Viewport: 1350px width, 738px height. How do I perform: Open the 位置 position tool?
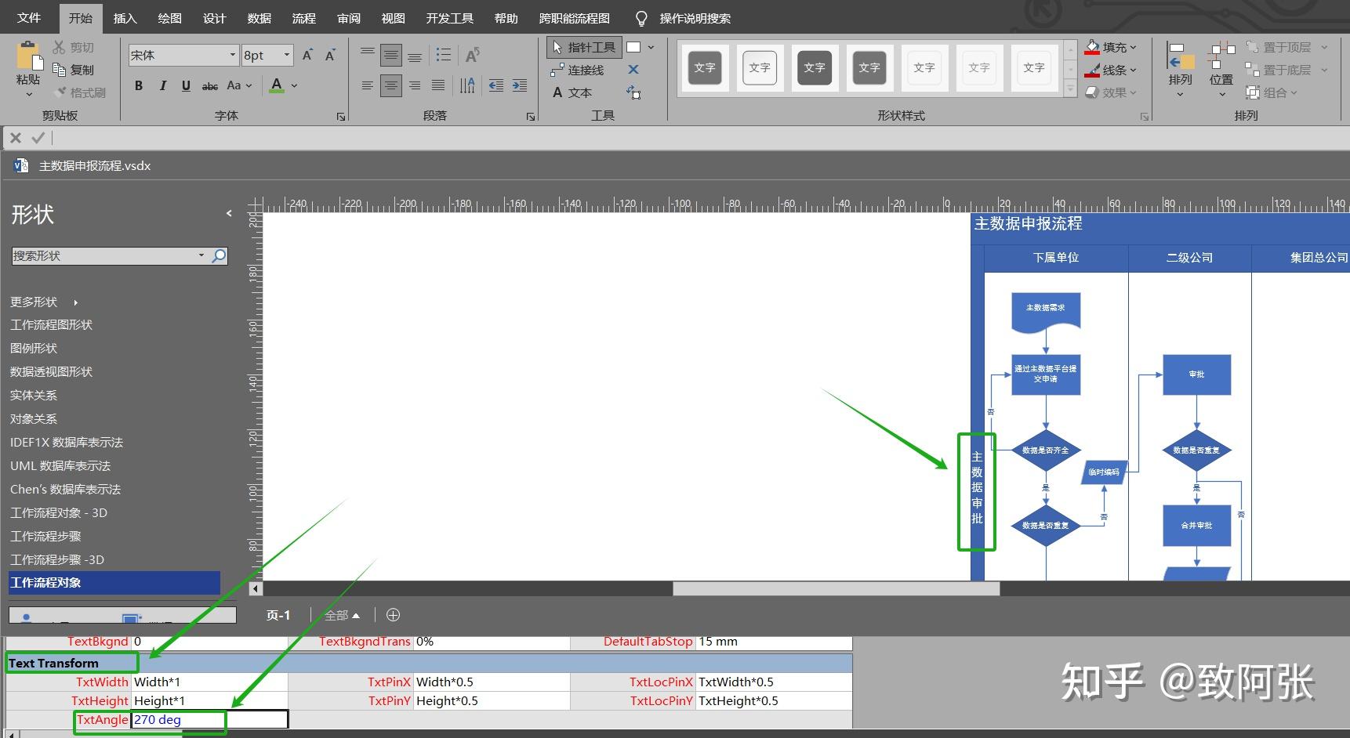pyautogui.click(x=1221, y=69)
